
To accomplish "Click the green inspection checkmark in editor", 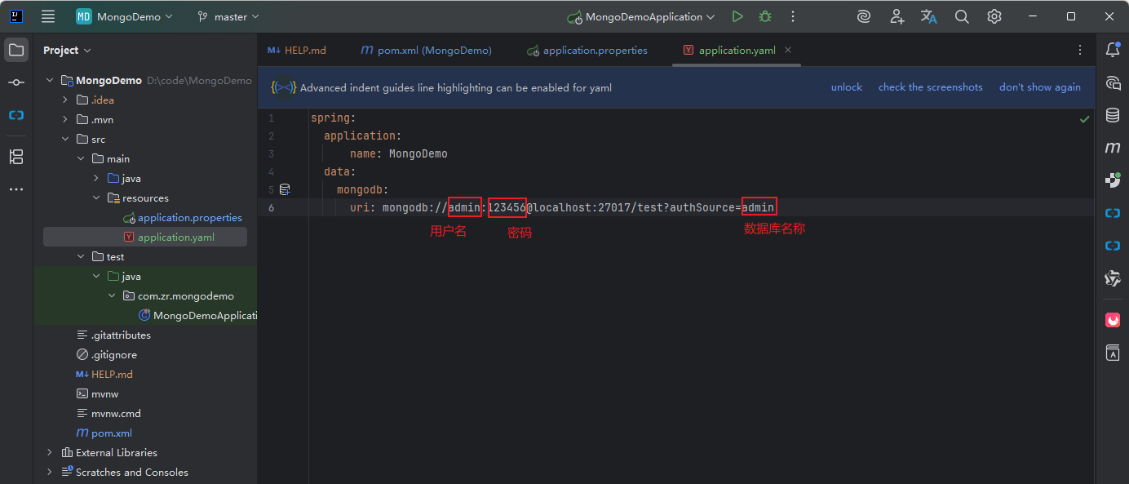I will [1084, 119].
